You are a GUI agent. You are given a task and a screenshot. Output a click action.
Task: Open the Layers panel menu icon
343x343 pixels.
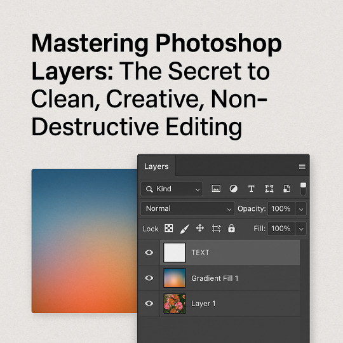point(302,166)
